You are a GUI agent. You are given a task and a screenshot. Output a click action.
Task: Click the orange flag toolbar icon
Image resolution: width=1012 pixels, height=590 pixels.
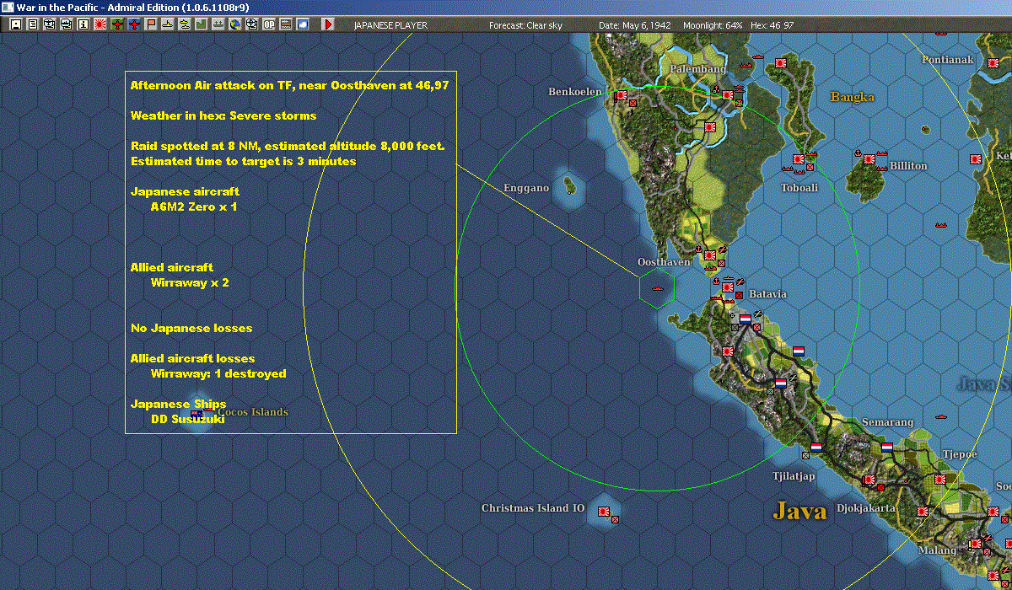pyautogui.click(x=151, y=24)
